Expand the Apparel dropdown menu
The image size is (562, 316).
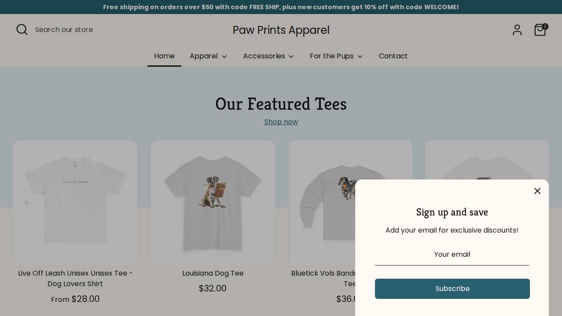tap(209, 56)
